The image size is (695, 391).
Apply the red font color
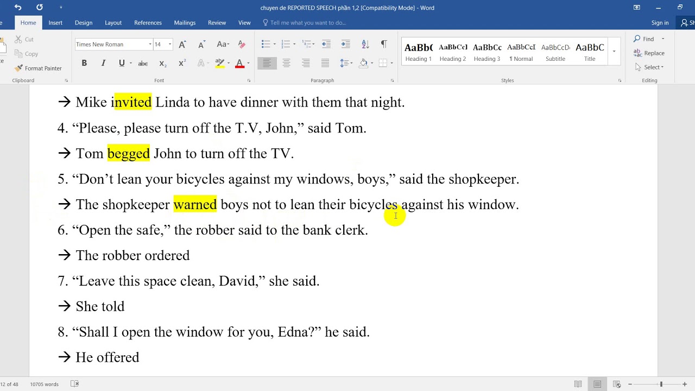pyautogui.click(x=239, y=64)
